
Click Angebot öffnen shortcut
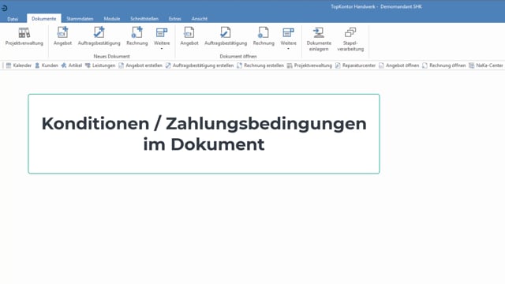(399, 65)
